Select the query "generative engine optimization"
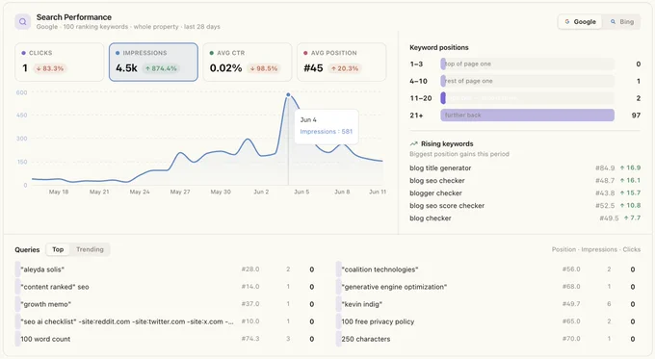 [487, 287]
